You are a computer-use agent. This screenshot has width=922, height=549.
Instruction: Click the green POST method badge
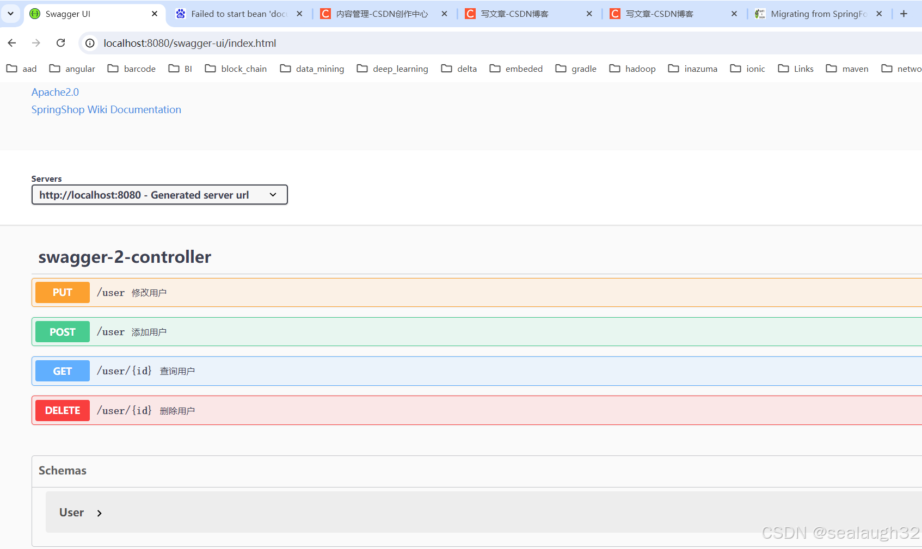click(63, 332)
